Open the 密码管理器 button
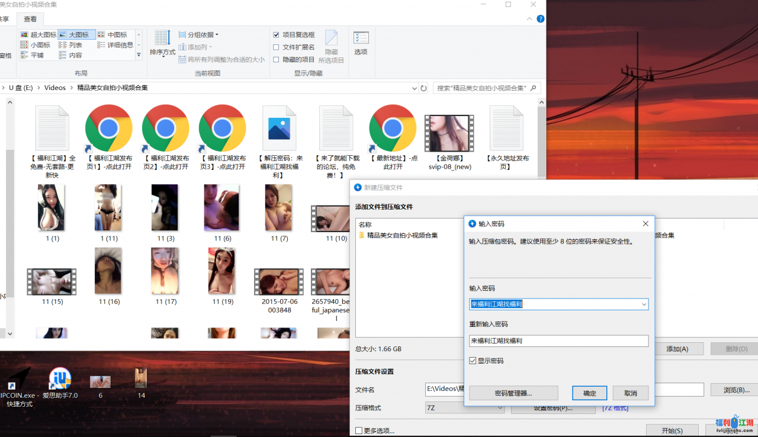Image resolution: width=758 pixels, height=437 pixels. click(513, 393)
